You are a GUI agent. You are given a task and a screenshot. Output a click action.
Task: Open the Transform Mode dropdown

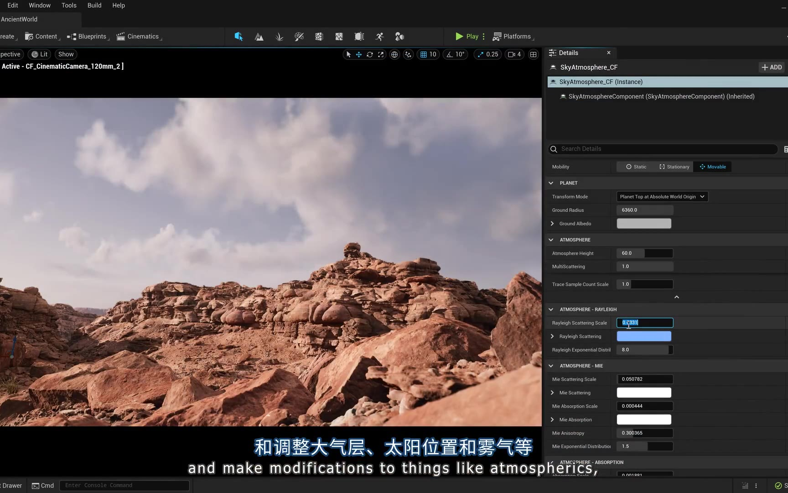[662, 197]
